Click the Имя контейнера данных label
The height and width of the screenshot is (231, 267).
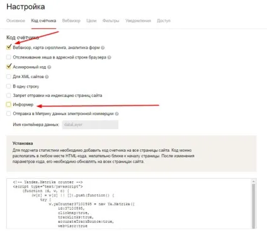point(36,125)
